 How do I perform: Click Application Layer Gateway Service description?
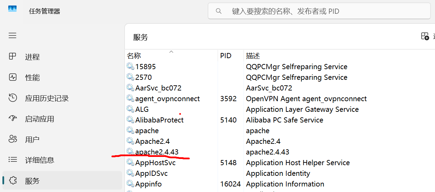[x=302, y=109]
